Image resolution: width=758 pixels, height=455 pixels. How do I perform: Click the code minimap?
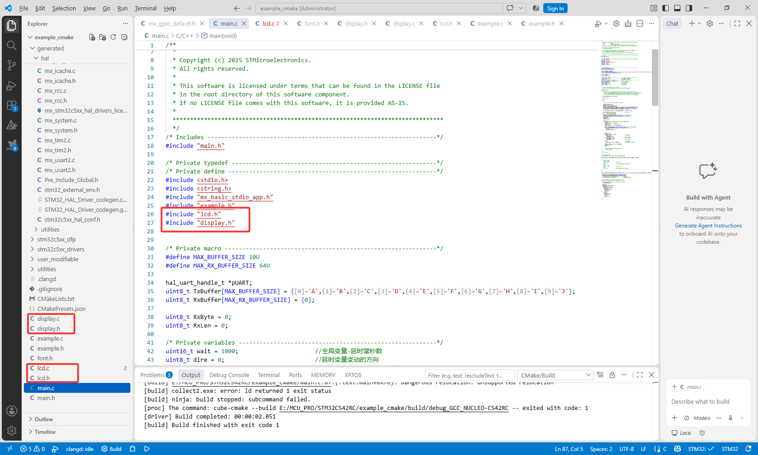point(626,121)
